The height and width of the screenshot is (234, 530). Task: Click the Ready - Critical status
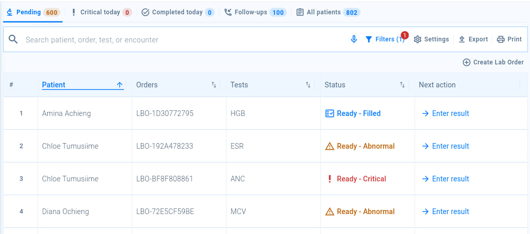356,179
